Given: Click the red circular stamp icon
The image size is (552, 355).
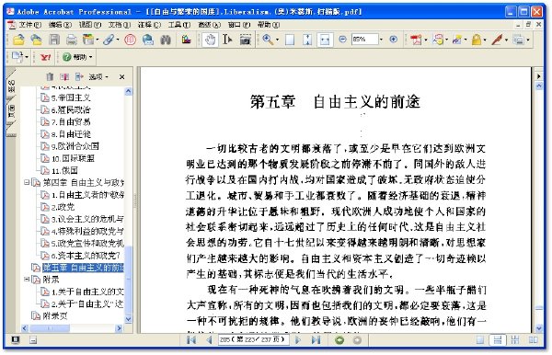Looking at the screenshot, I should click(130, 40).
